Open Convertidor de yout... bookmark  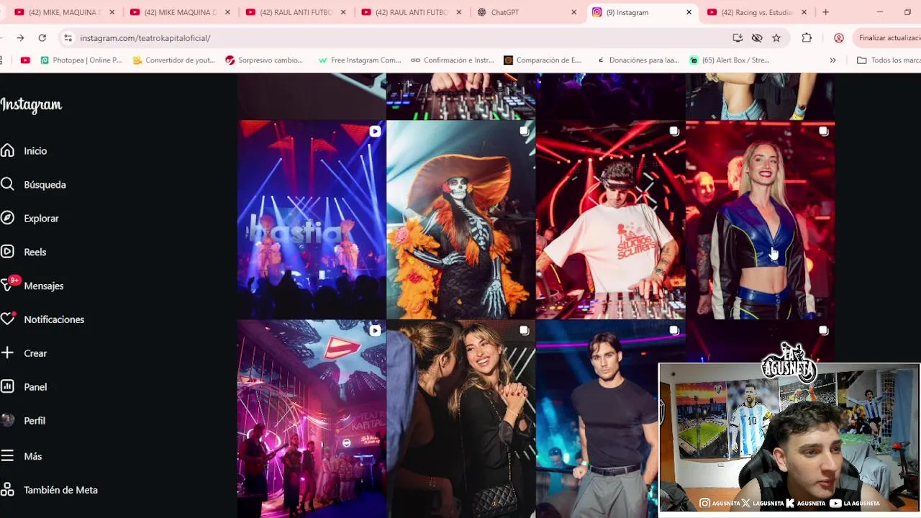point(174,60)
